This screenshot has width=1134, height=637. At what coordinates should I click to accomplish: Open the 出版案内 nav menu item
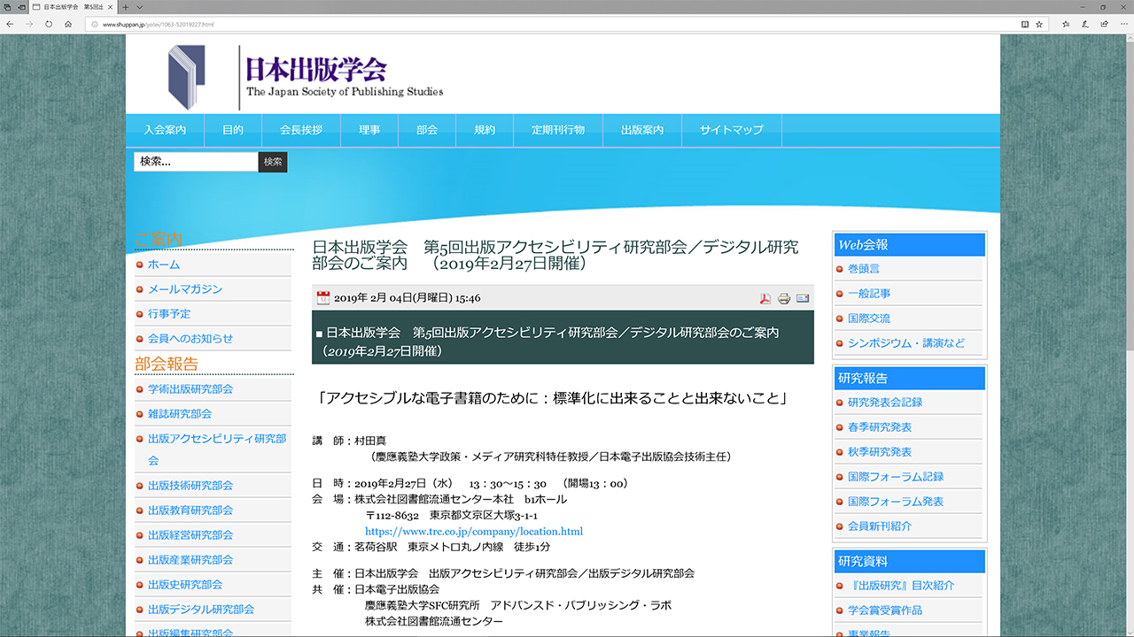[642, 130]
